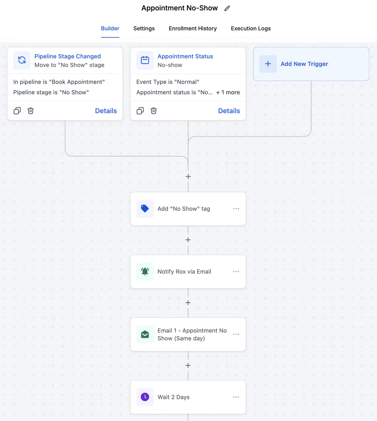
Task: Open the Enrollment History tab
Action: click(193, 29)
